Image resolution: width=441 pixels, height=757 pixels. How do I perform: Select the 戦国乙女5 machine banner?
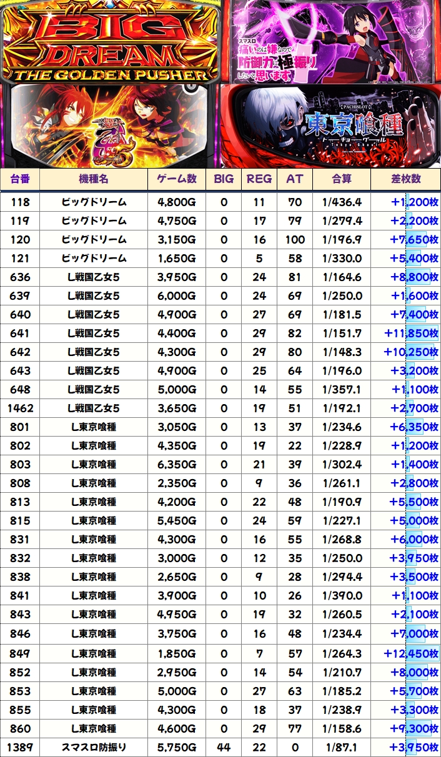(x=111, y=126)
